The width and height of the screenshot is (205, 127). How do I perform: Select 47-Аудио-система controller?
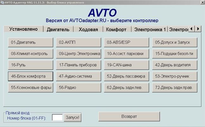pos(78,76)
